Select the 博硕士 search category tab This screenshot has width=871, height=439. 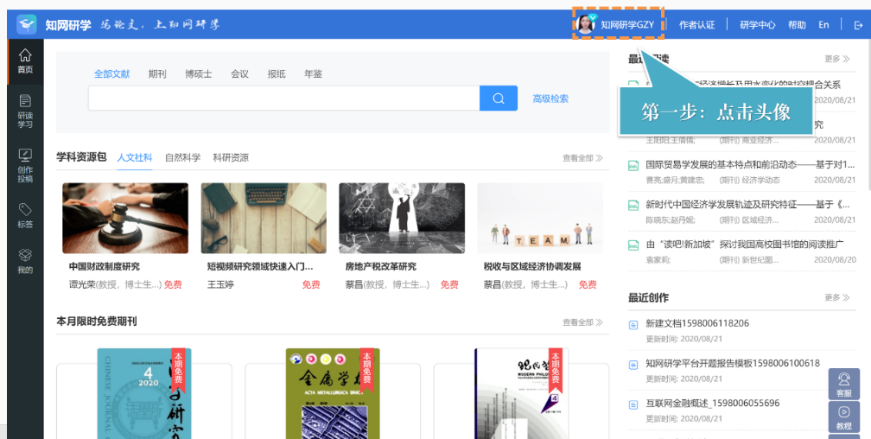click(x=198, y=74)
